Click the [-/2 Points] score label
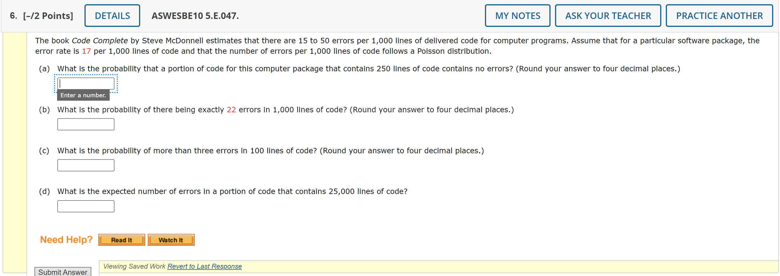This screenshot has width=780, height=276. point(47,16)
